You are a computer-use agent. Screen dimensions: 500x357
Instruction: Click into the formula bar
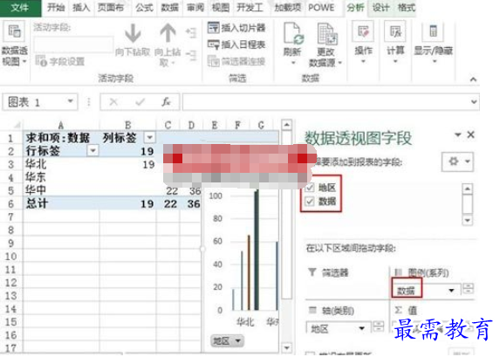click(x=325, y=102)
